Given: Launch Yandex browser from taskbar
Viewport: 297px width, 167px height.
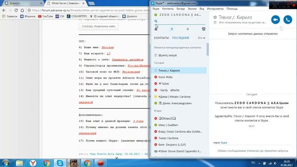Looking at the screenshot, I should pos(33,163).
